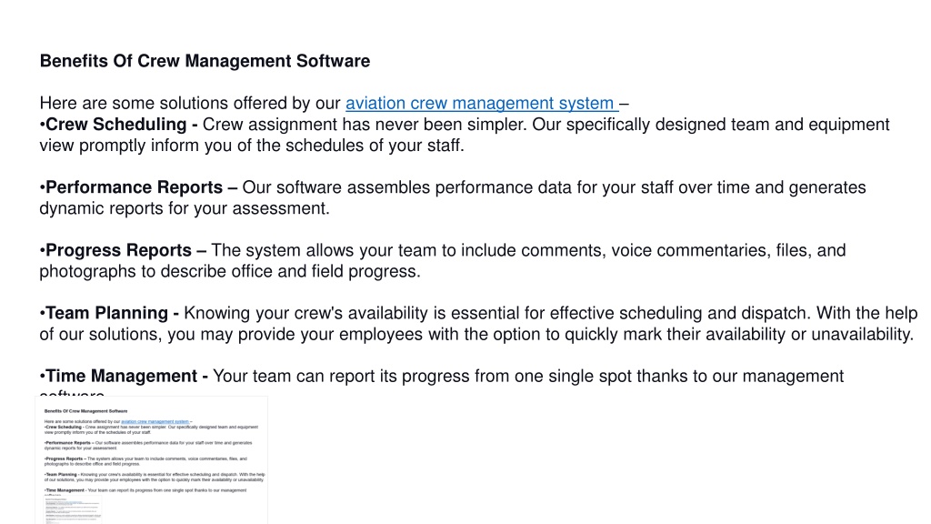Click the heading "Benefits Of Crew Management Software"
Screen dimensions: 931x524
[205, 61]
